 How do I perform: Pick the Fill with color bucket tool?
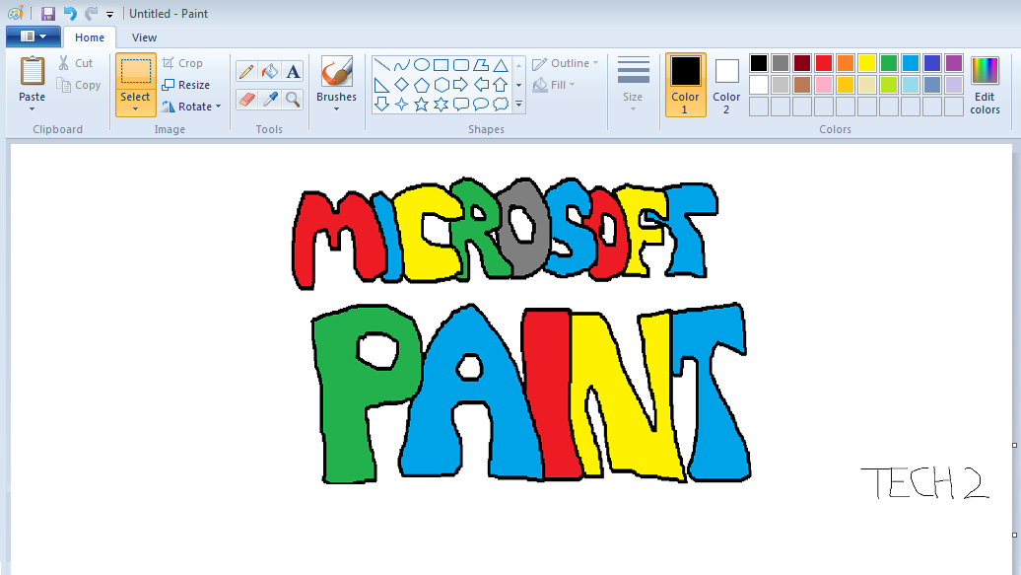point(270,72)
